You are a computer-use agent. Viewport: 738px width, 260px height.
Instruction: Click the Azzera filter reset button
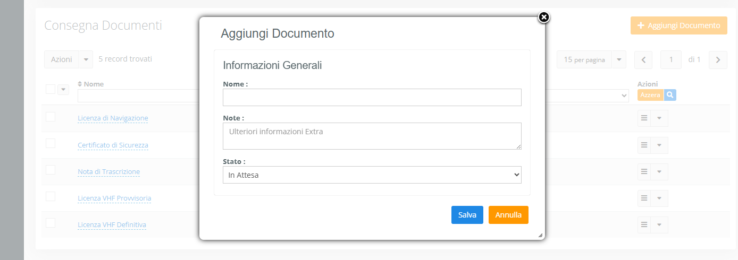[x=650, y=95]
